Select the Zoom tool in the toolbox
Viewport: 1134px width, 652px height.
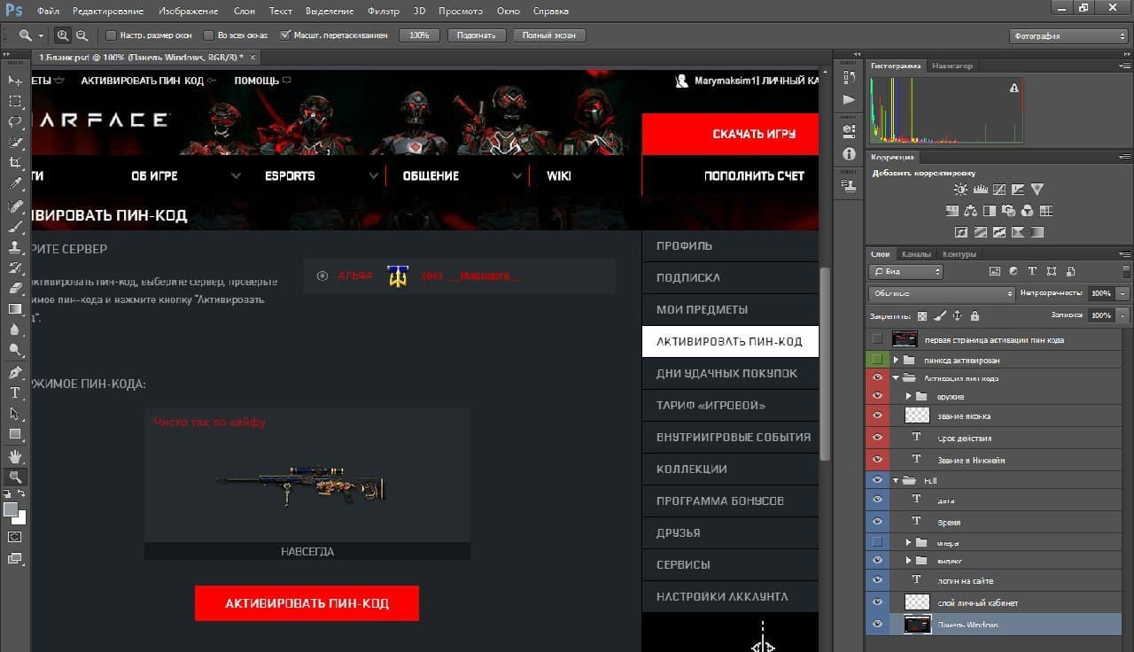coord(15,477)
